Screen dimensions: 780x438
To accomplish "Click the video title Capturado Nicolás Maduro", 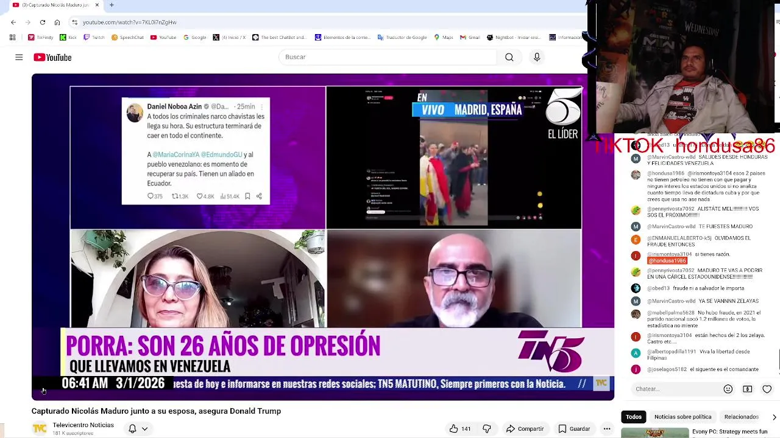I will 156,411.
